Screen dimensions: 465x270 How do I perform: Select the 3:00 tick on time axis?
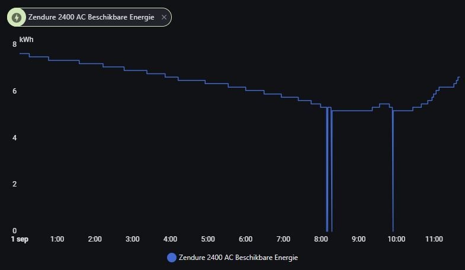[133, 239]
